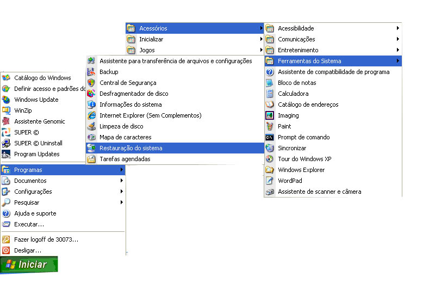The height and width of the screenshot is (289, 429).
Task: Click the Imaging icon
Action: pos(270,115)
